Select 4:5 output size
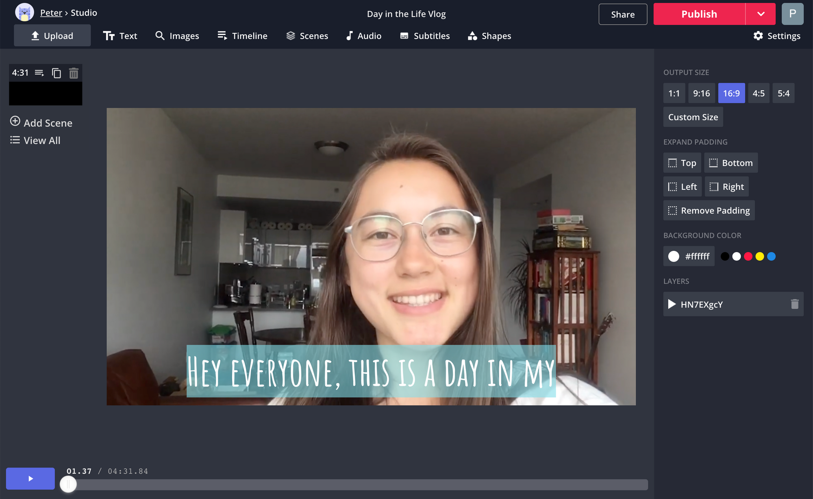The height and width of the screenshot is (499, 813). pyautogui.click(x=759, y=93)
